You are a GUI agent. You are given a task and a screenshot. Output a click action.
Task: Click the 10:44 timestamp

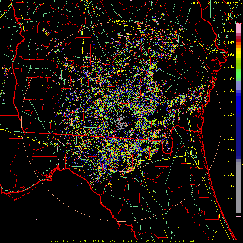pos(188,241)
